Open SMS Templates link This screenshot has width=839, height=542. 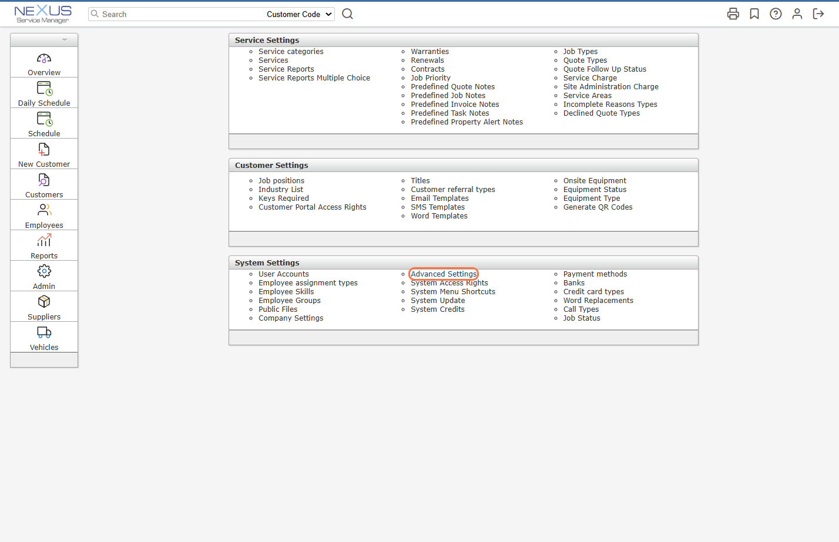tap(438, 207)
